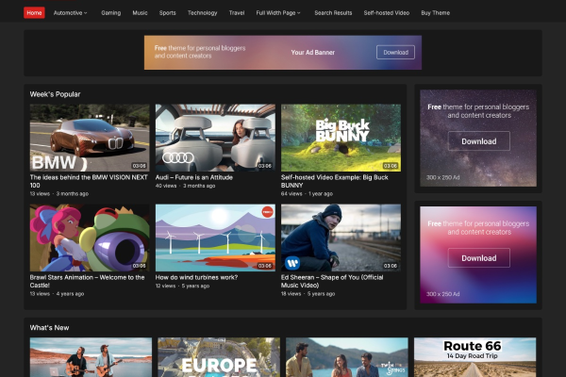
Task: Click the What's New section heading
Action: click(x=49, y=328)
